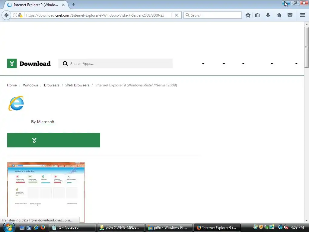Click the Pocket icon in toolbar

(290, 15)
